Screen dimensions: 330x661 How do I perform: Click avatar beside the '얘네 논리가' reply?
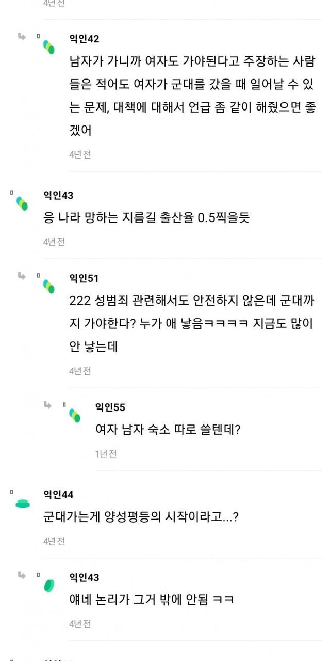48,585
